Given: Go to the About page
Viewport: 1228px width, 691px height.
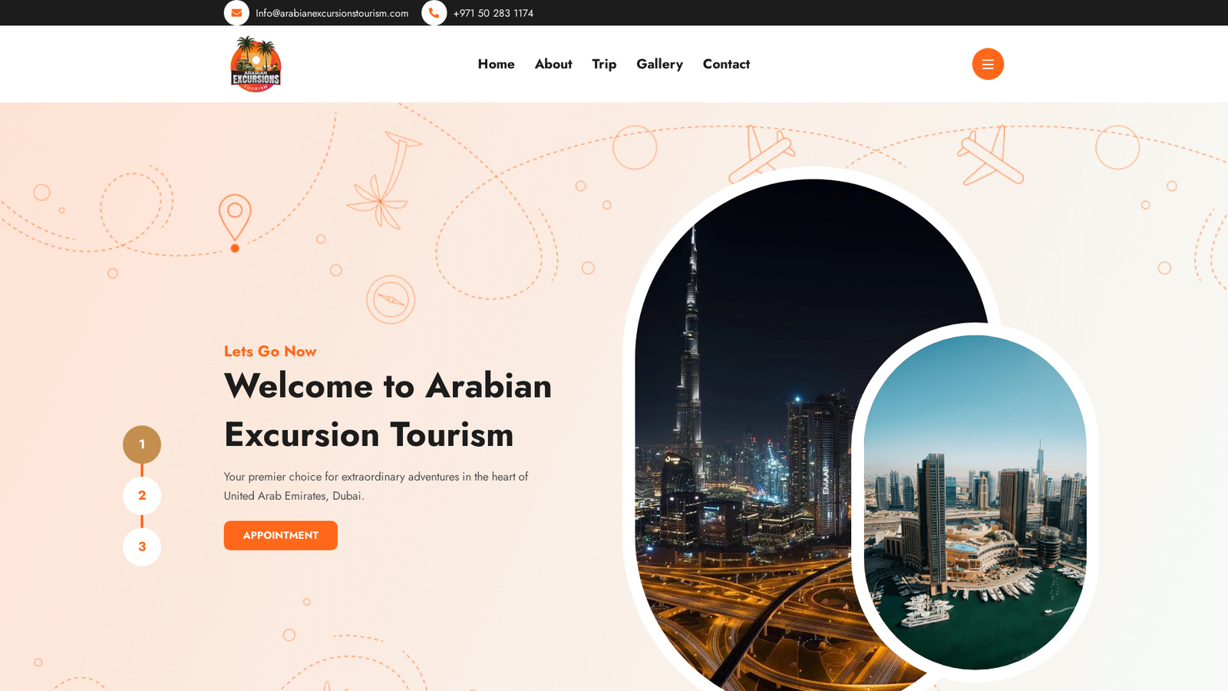Looking at the screenshot, I should (x=553, y=64).
